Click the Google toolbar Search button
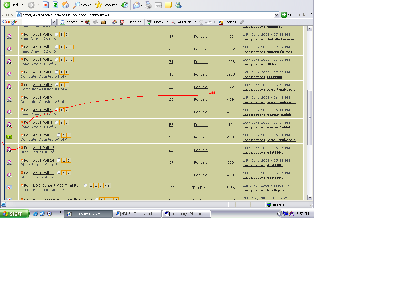 pyautogui.click(x=69, y=22)
